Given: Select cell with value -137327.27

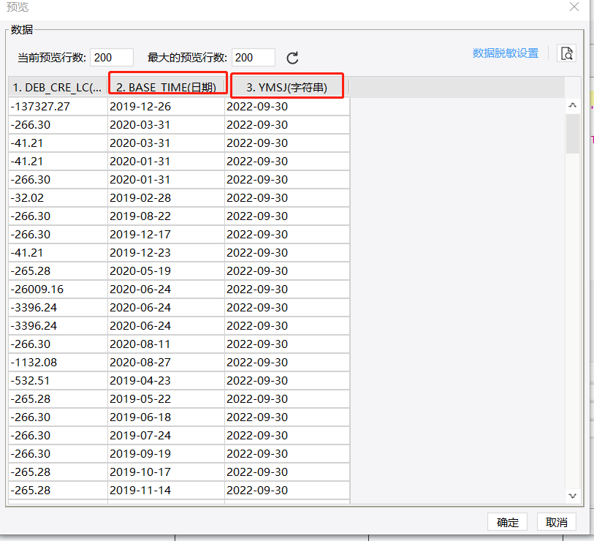Looking at the screenshot, I should pos(58,107).
